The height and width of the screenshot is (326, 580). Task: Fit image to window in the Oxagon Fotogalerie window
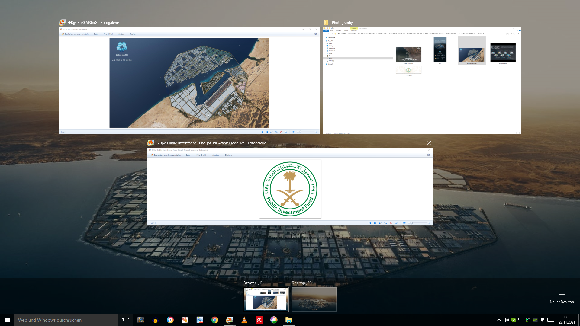[293, 132]
